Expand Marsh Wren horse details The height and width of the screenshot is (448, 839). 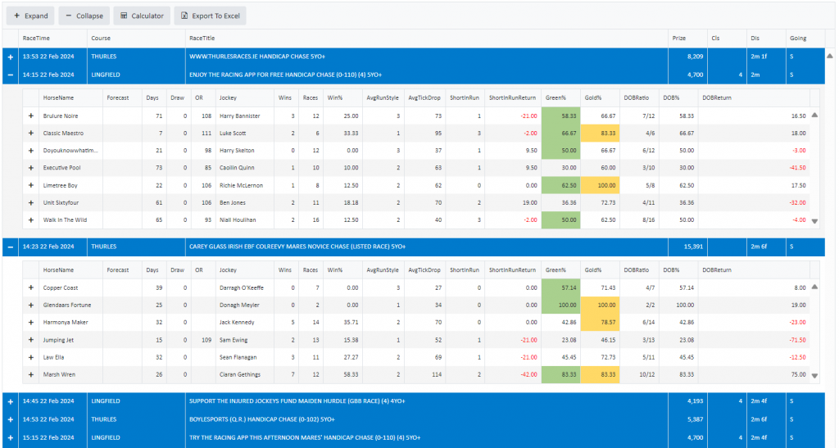(x=31, y=375)
